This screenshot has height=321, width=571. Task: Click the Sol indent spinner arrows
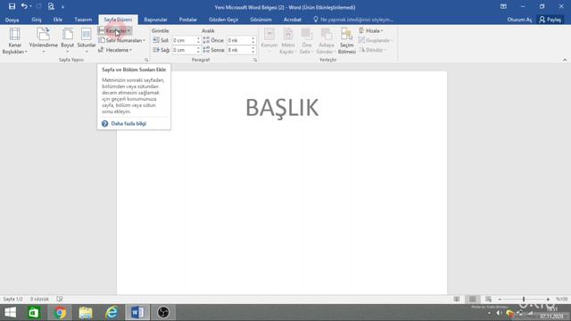[198, 40]
